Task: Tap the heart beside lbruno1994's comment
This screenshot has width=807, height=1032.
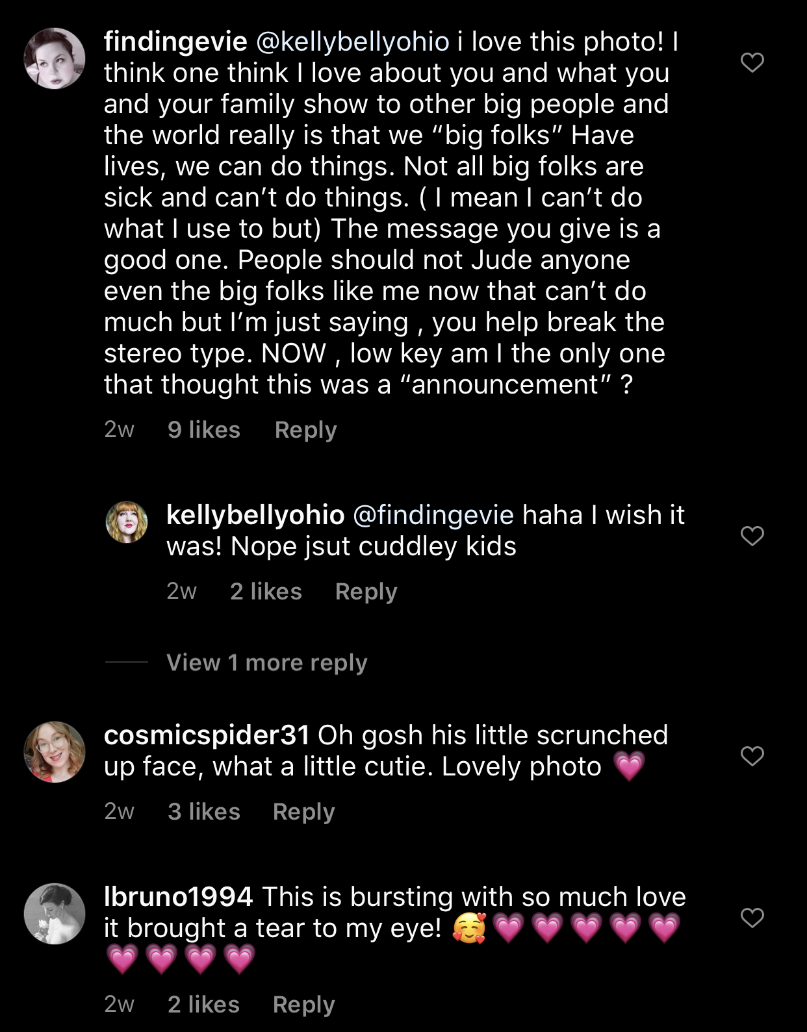Action: (752, 918)
